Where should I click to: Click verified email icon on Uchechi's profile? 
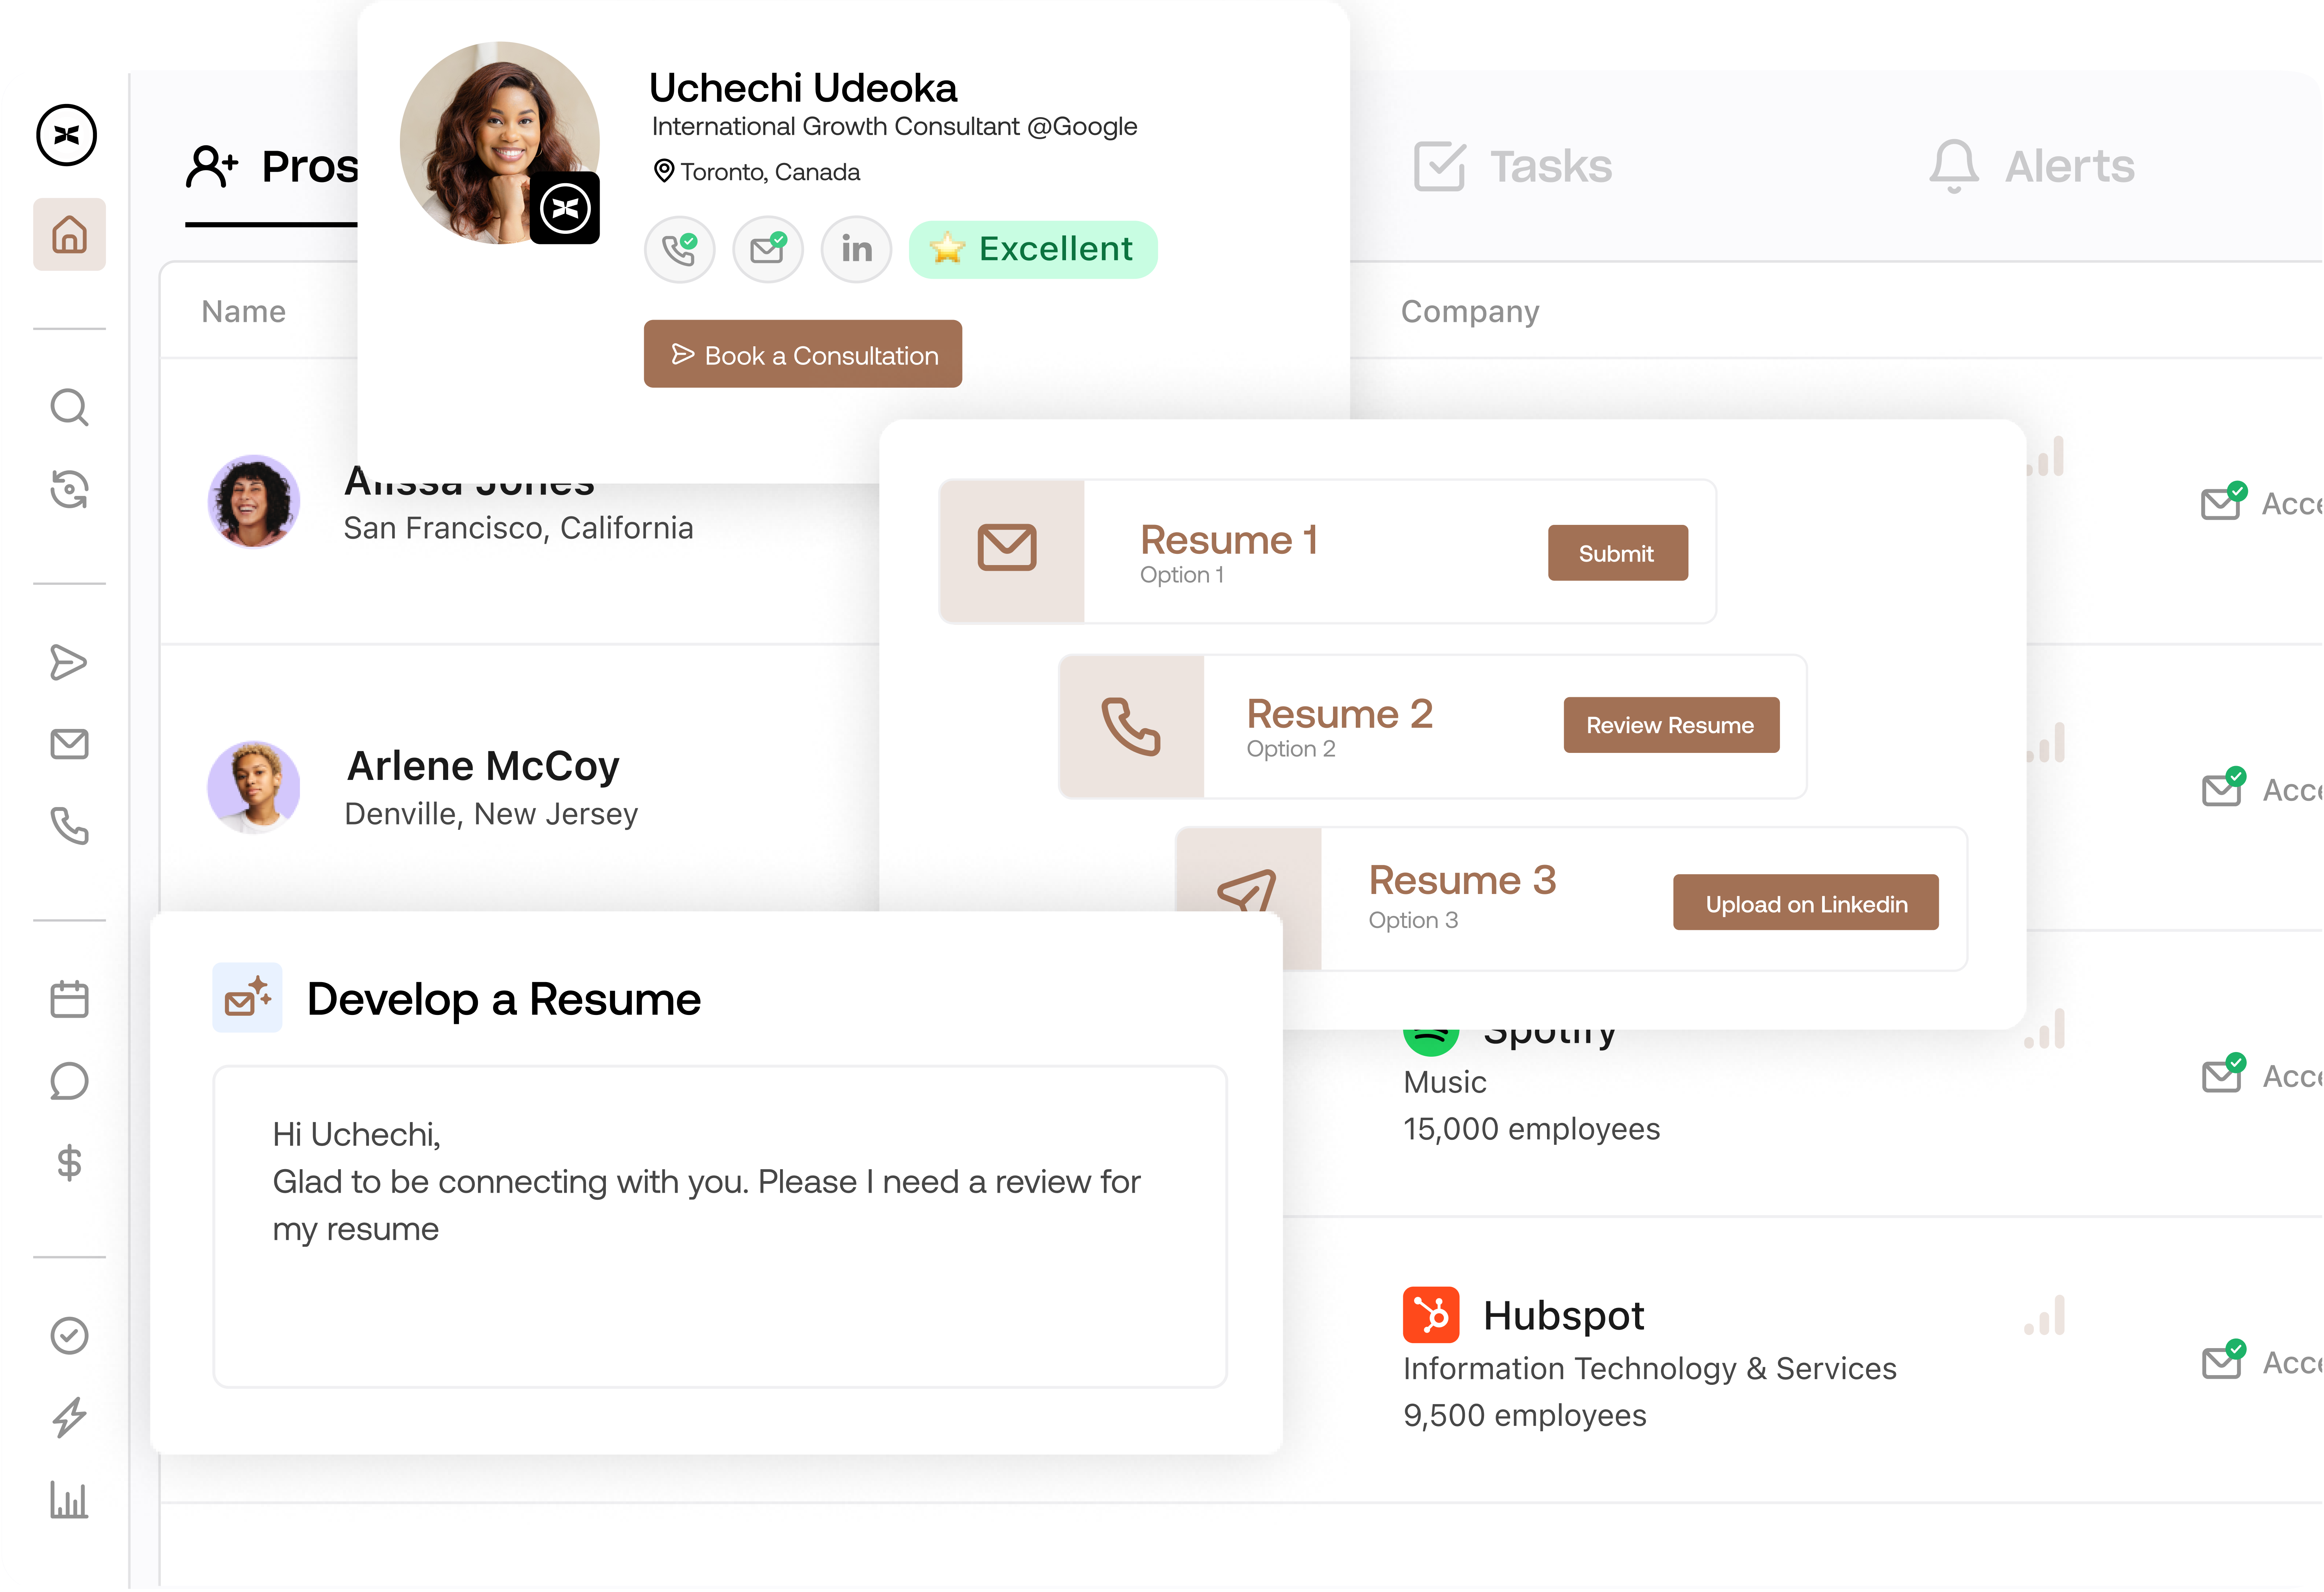pos(768,249)
